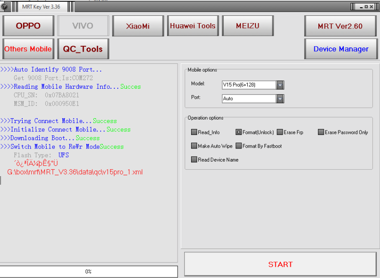Expand the Port dropdown arrow
380x278 pixels.
click(x=280, y=99)
